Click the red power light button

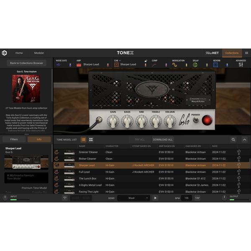207,120
